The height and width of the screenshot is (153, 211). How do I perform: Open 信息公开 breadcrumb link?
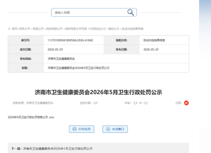38,29
